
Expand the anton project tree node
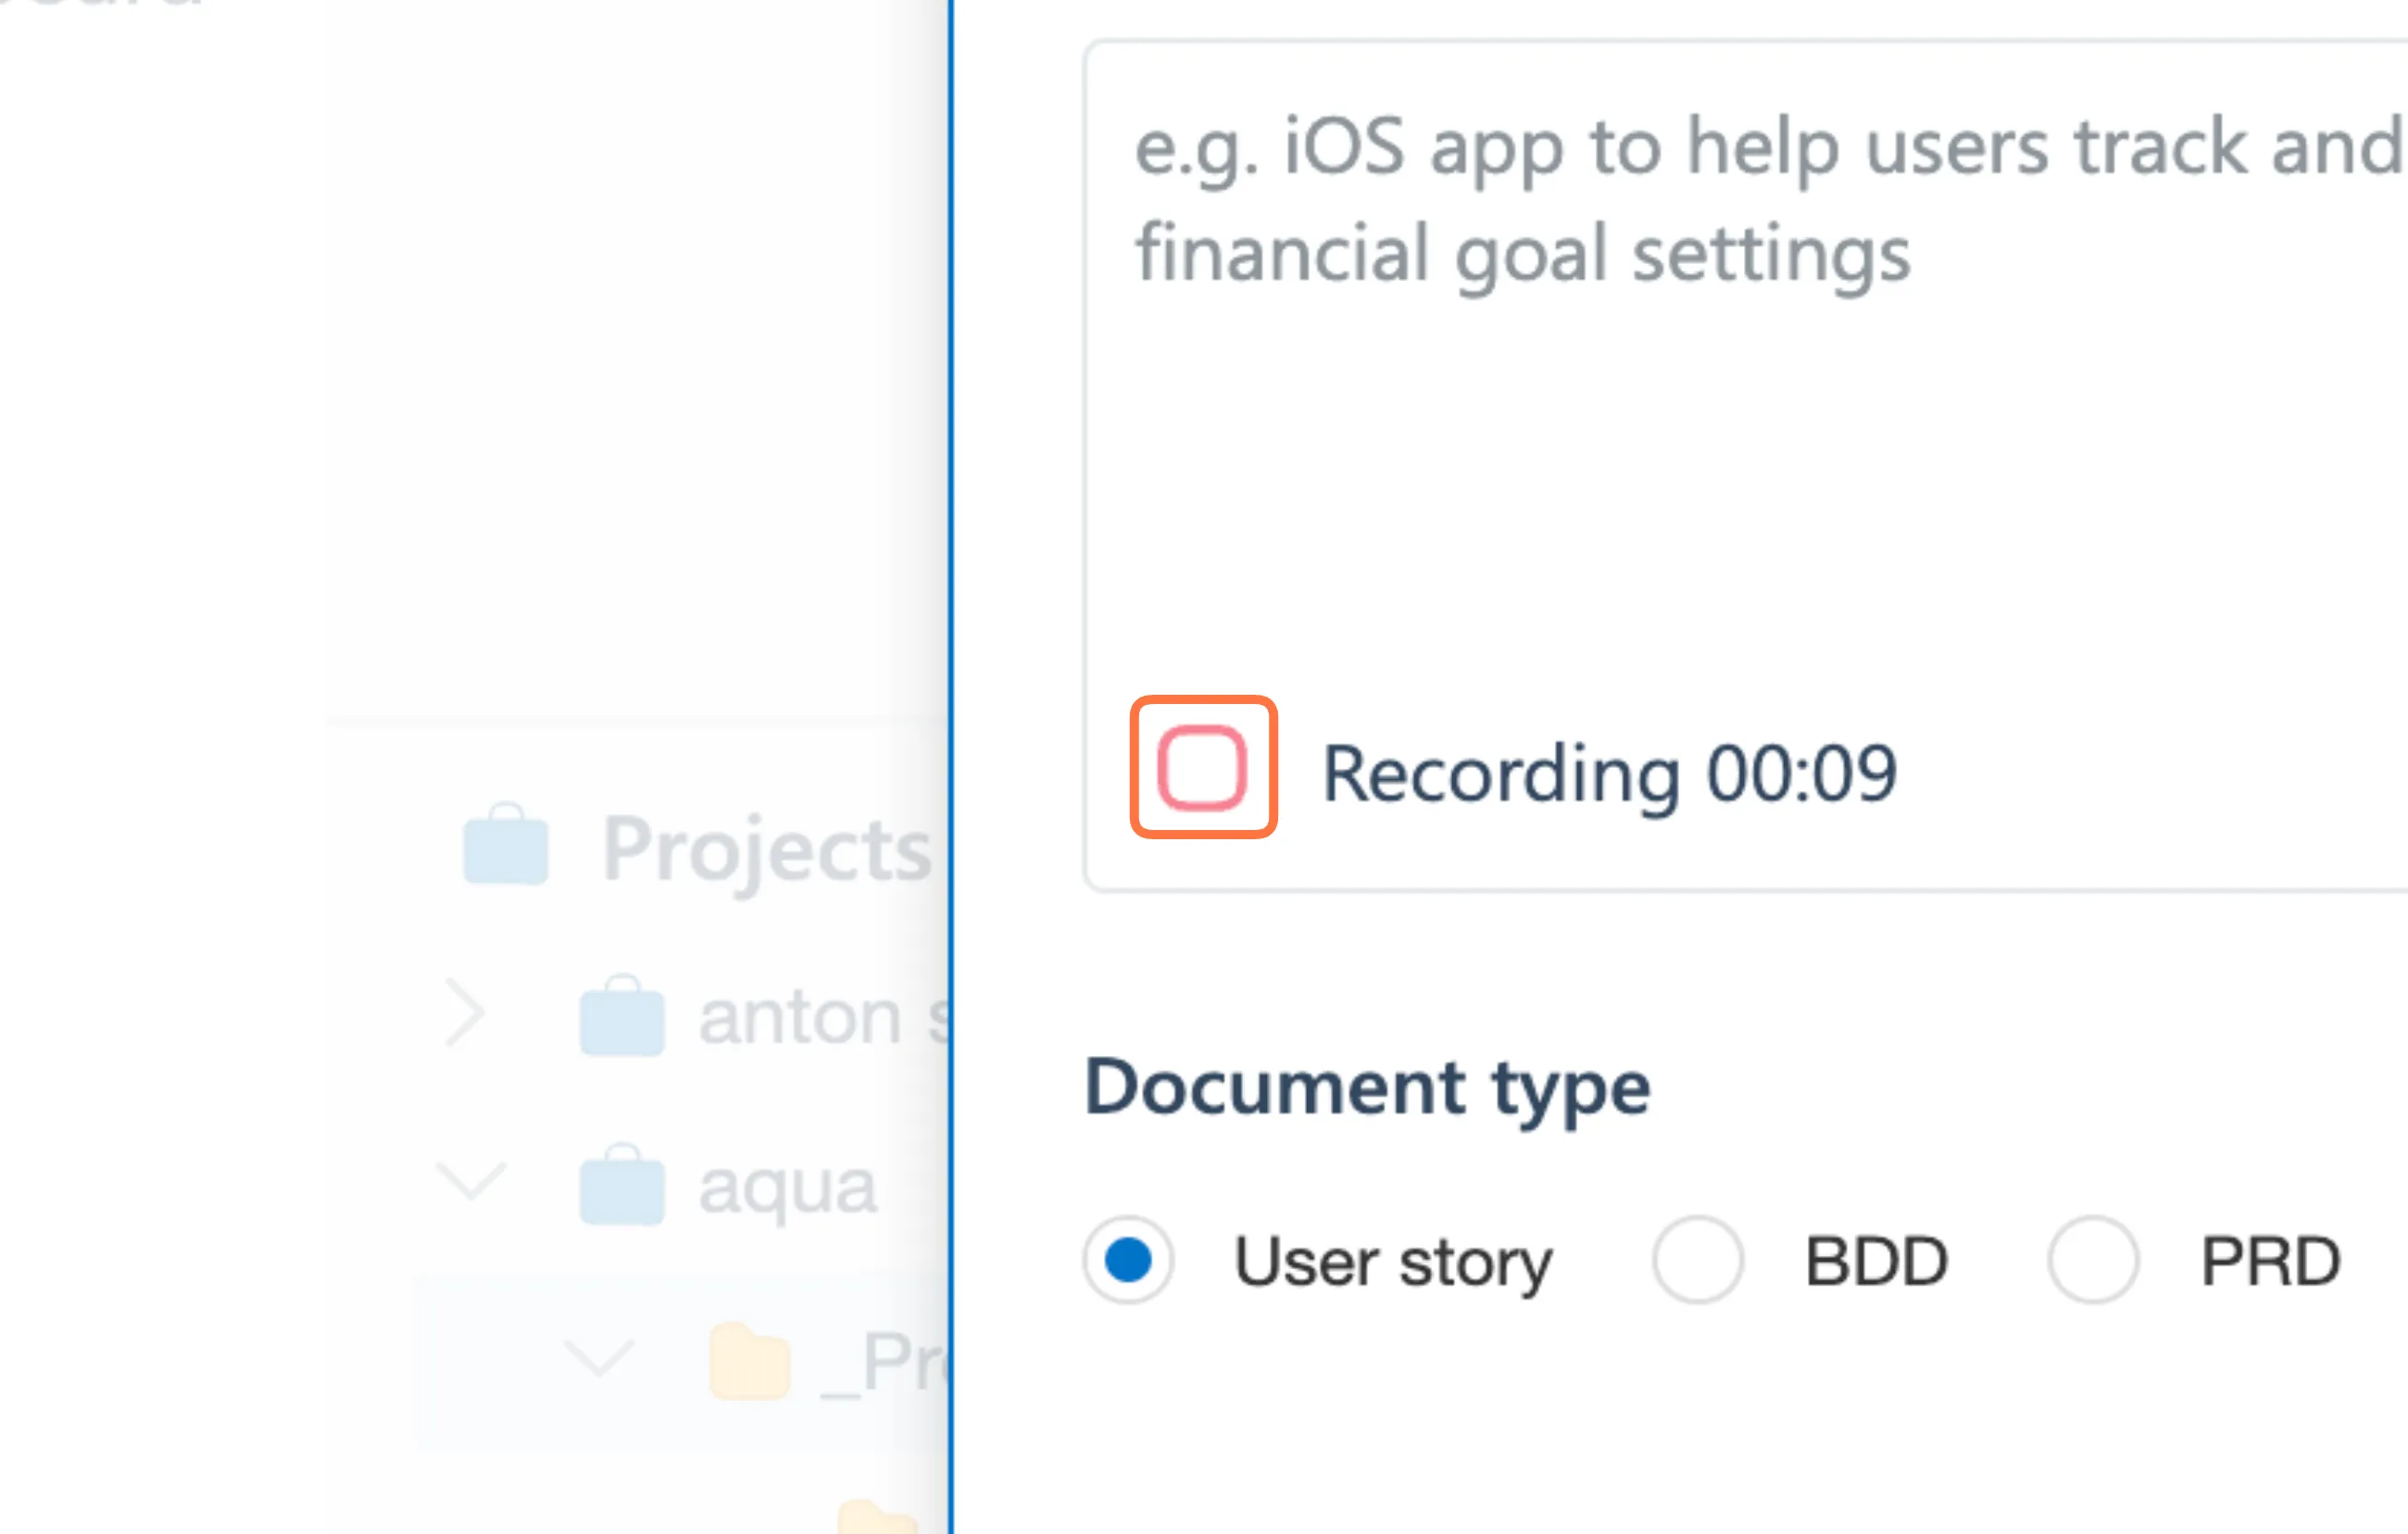coord(465,1014)
